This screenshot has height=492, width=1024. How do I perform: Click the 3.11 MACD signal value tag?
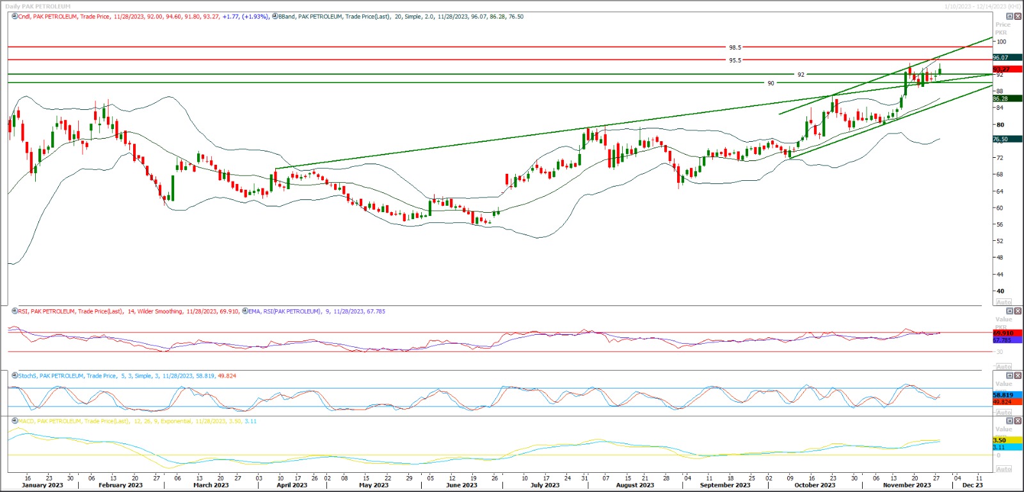coord(1007,447)
